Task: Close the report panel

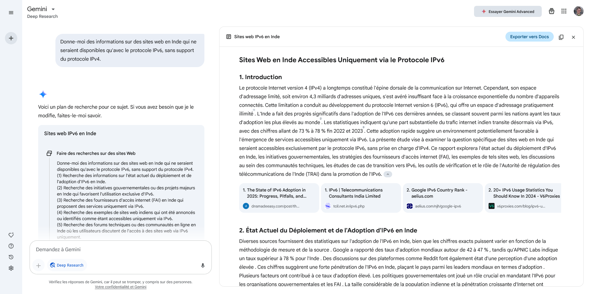Action: tap(573, 37)
